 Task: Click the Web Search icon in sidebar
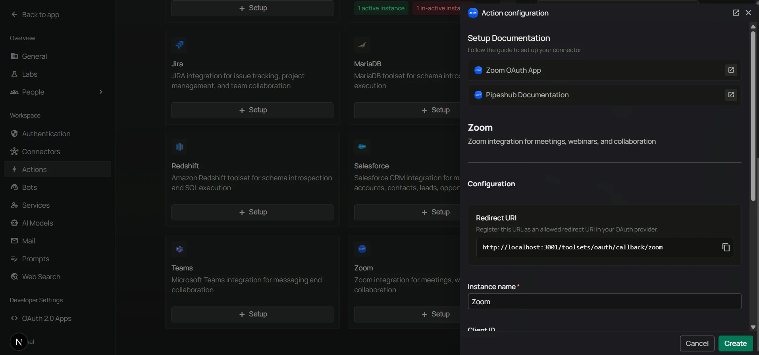coord(14,277)
